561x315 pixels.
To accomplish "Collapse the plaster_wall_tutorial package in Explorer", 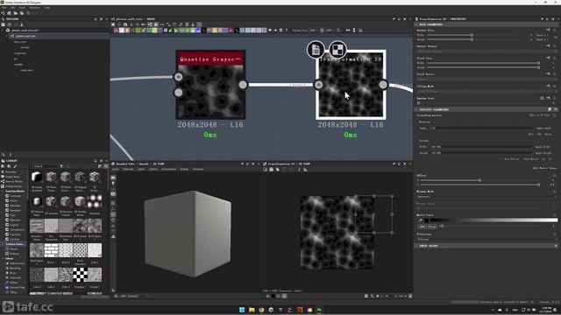I will point(3,31).
